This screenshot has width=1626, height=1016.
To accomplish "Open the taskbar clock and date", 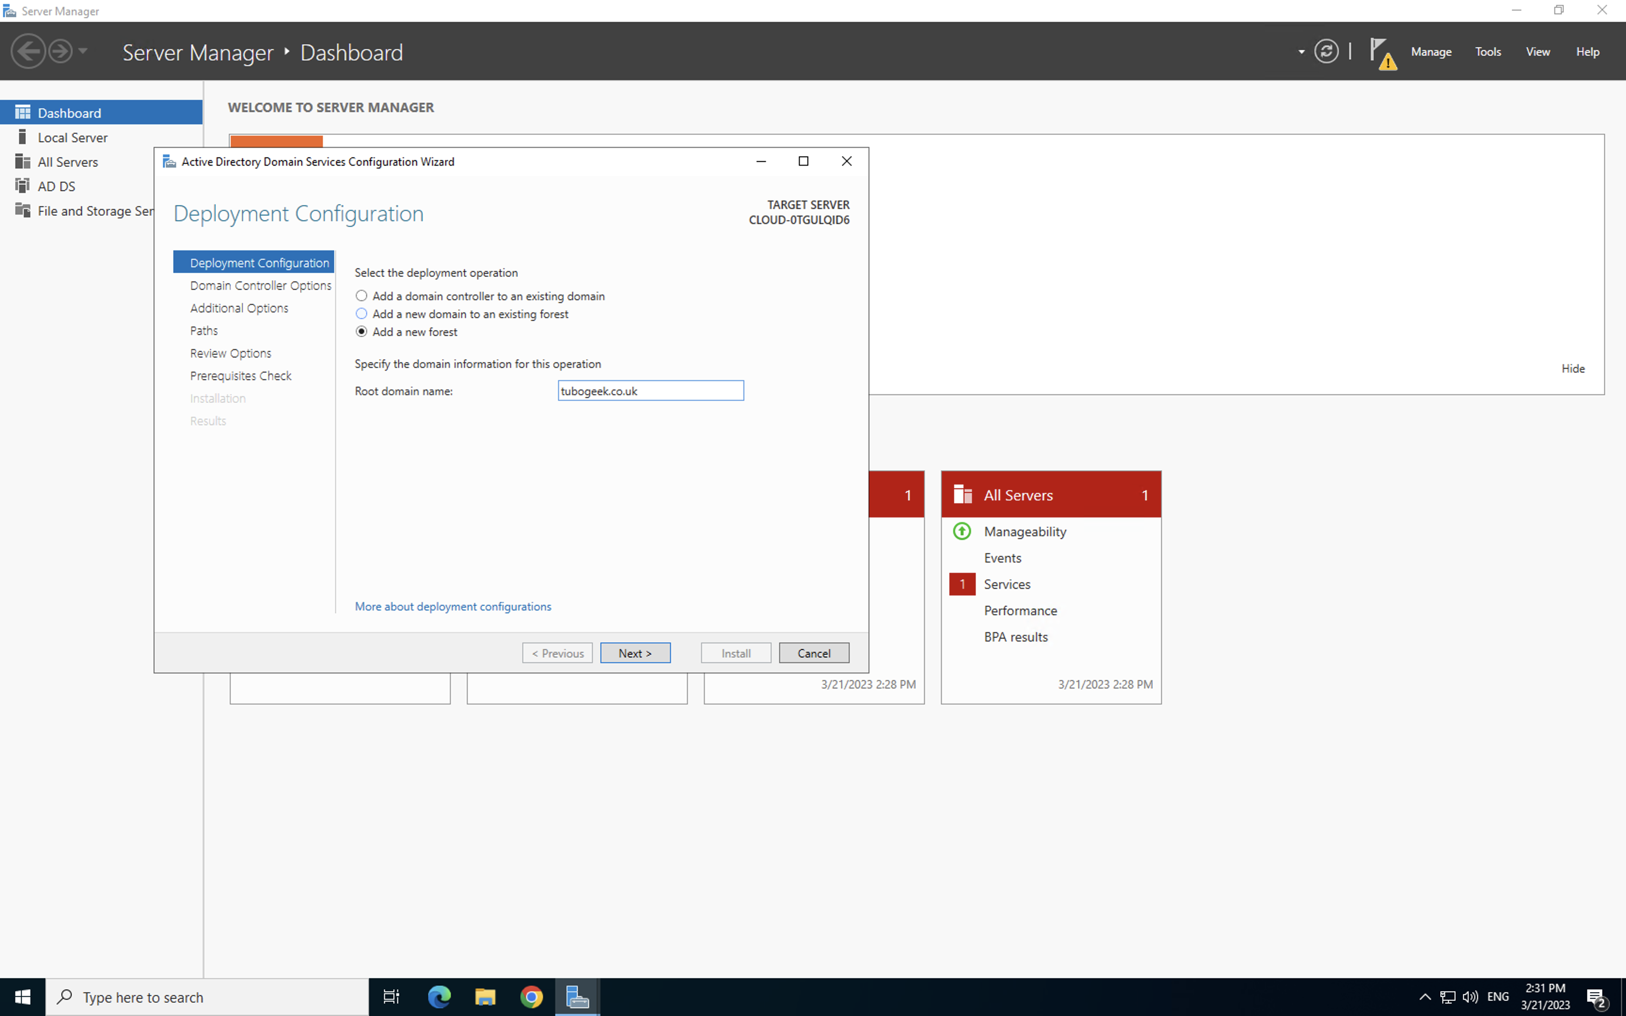I will coord(1545,997).
